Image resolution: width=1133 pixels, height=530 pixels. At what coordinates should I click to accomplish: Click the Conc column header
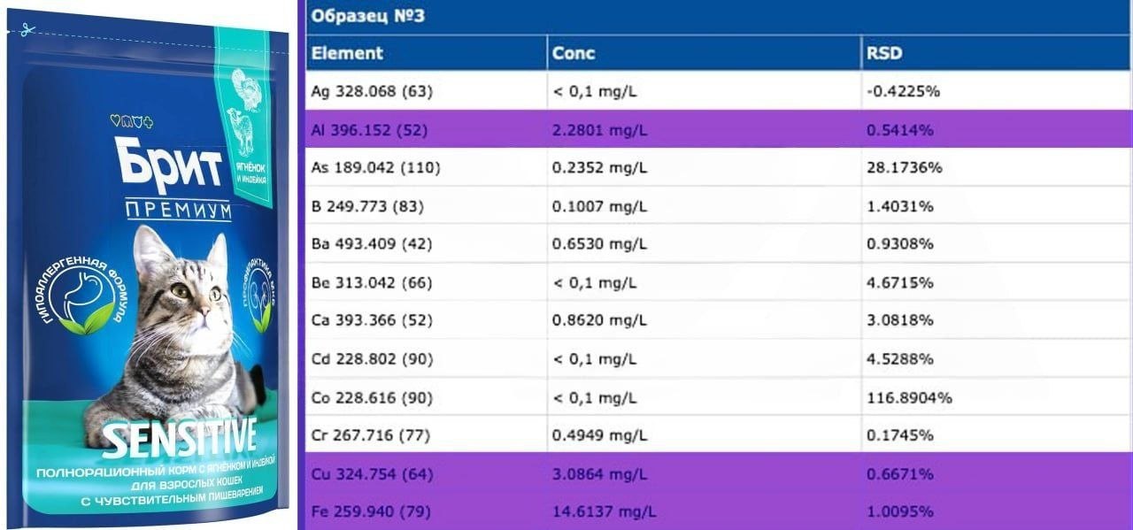[x=573, y=53]
